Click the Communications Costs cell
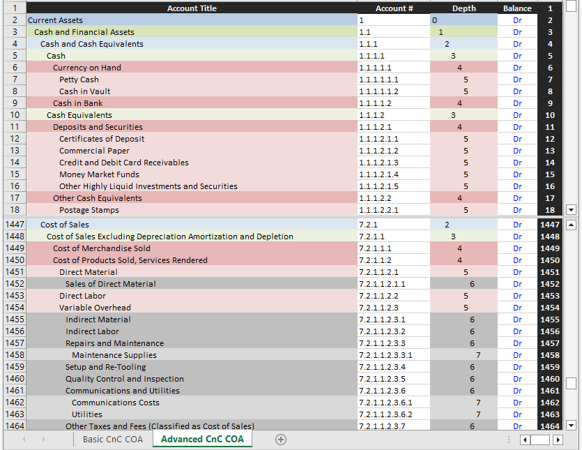 [192, 403]
